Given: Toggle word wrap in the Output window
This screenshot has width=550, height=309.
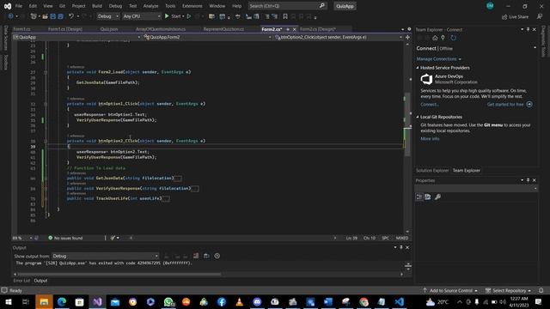Looking at the screenshot, I should [206, 256].
